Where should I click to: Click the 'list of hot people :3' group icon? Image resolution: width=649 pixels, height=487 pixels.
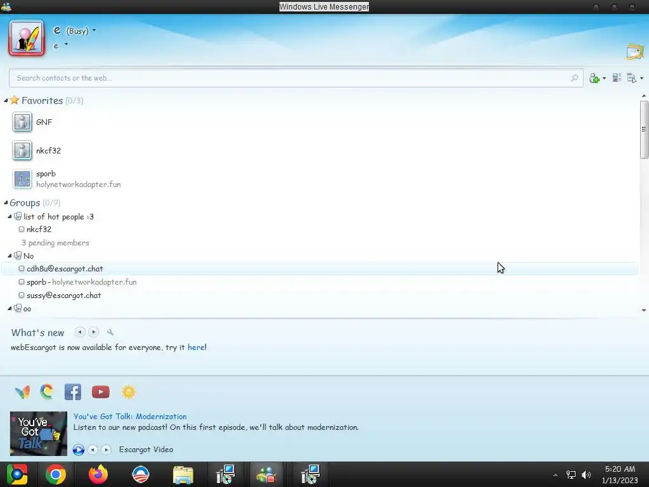pos(17,216)
